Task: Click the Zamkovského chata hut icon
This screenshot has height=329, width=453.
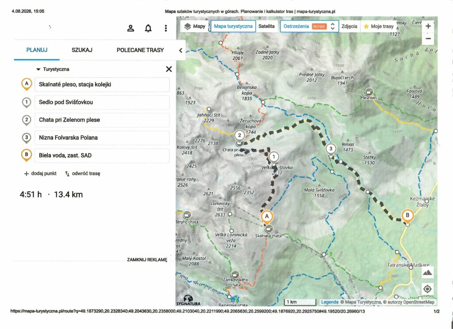Action: pyautogui.click(x=235, y=274)
